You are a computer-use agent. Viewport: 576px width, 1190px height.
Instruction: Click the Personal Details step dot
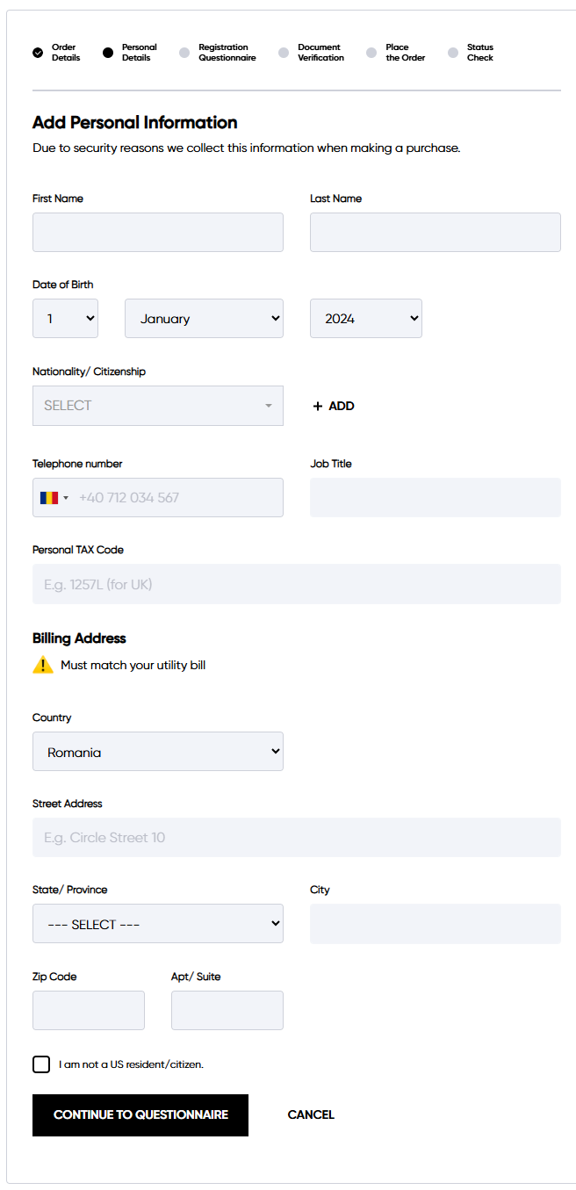click(x=108, y=53)
